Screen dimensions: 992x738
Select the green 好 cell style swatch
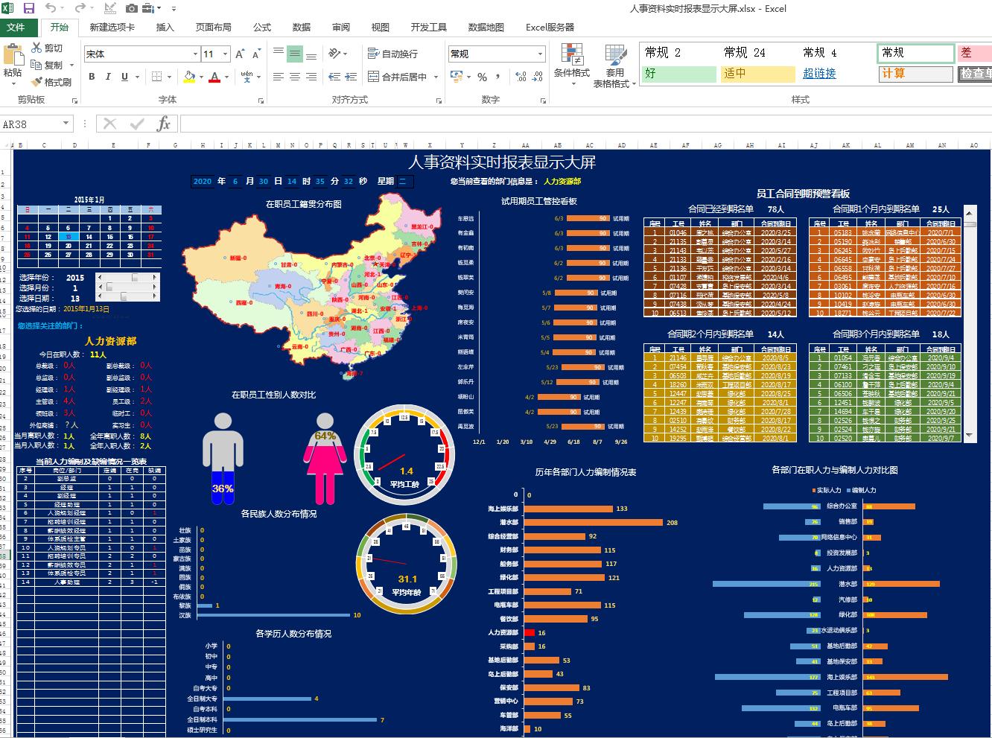tap(678, 74)
